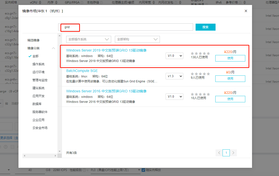Click sidebar horizontal scroll left arrow
279x176 pixels.
[24, 156]
